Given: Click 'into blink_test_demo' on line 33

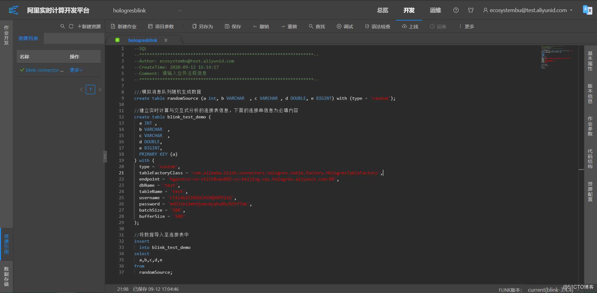Looking at the screenshot, I should tap(165, 247).
